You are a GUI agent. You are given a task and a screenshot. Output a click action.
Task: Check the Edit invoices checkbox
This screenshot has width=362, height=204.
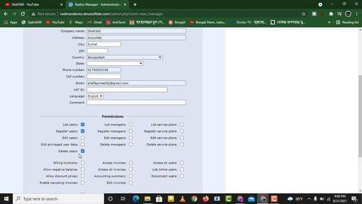pyautogui.click(x=131, y=182)
